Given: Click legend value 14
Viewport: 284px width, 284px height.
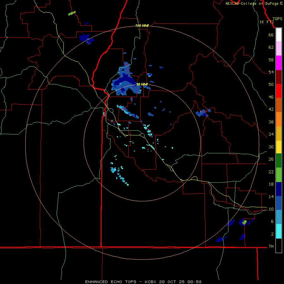Looking at the screenshot, I should pos(271,197).
